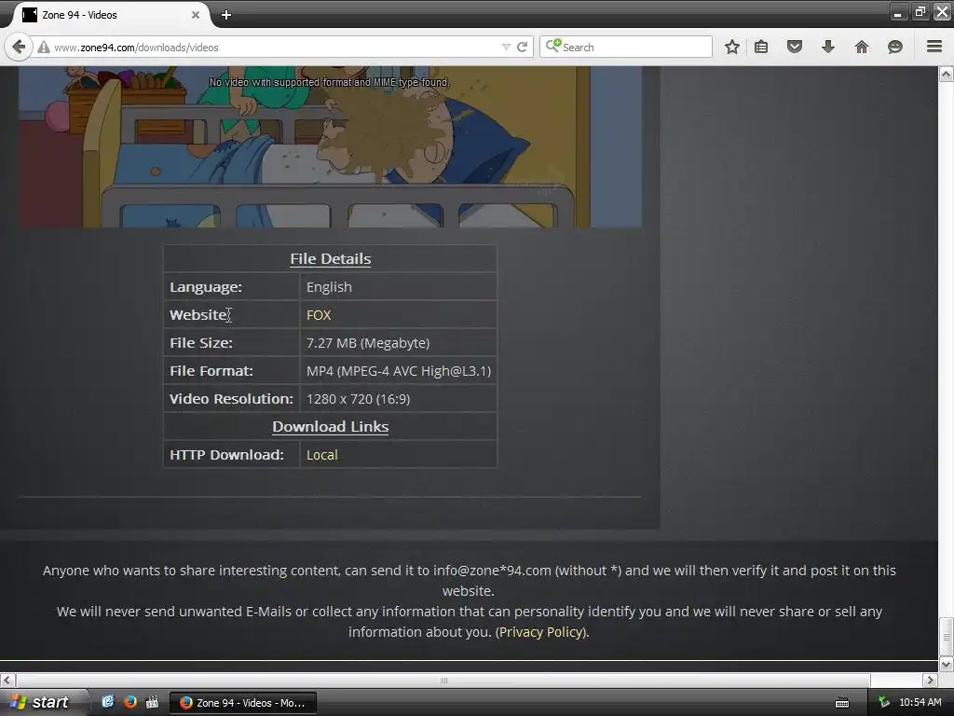Click the horizontal scrollbar left arrow
This screenshot has height=716, width=954.
pyautogui.click(x=7, y=680)
